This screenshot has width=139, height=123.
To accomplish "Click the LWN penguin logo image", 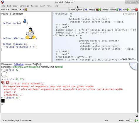I will click(30, 33).
